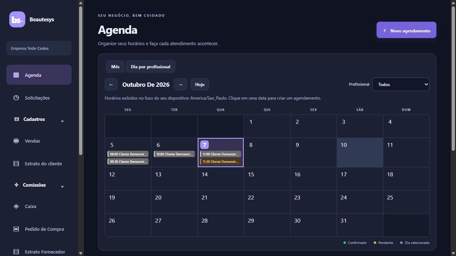Select day 10 in the calendar
Image resolution: width=456 pixels, height=256 pixels.
point(360,153)
